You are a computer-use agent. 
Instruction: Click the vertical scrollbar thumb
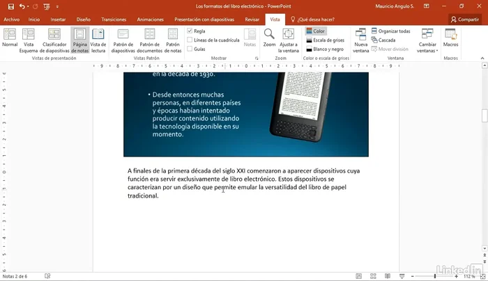[x=485, y=116]
